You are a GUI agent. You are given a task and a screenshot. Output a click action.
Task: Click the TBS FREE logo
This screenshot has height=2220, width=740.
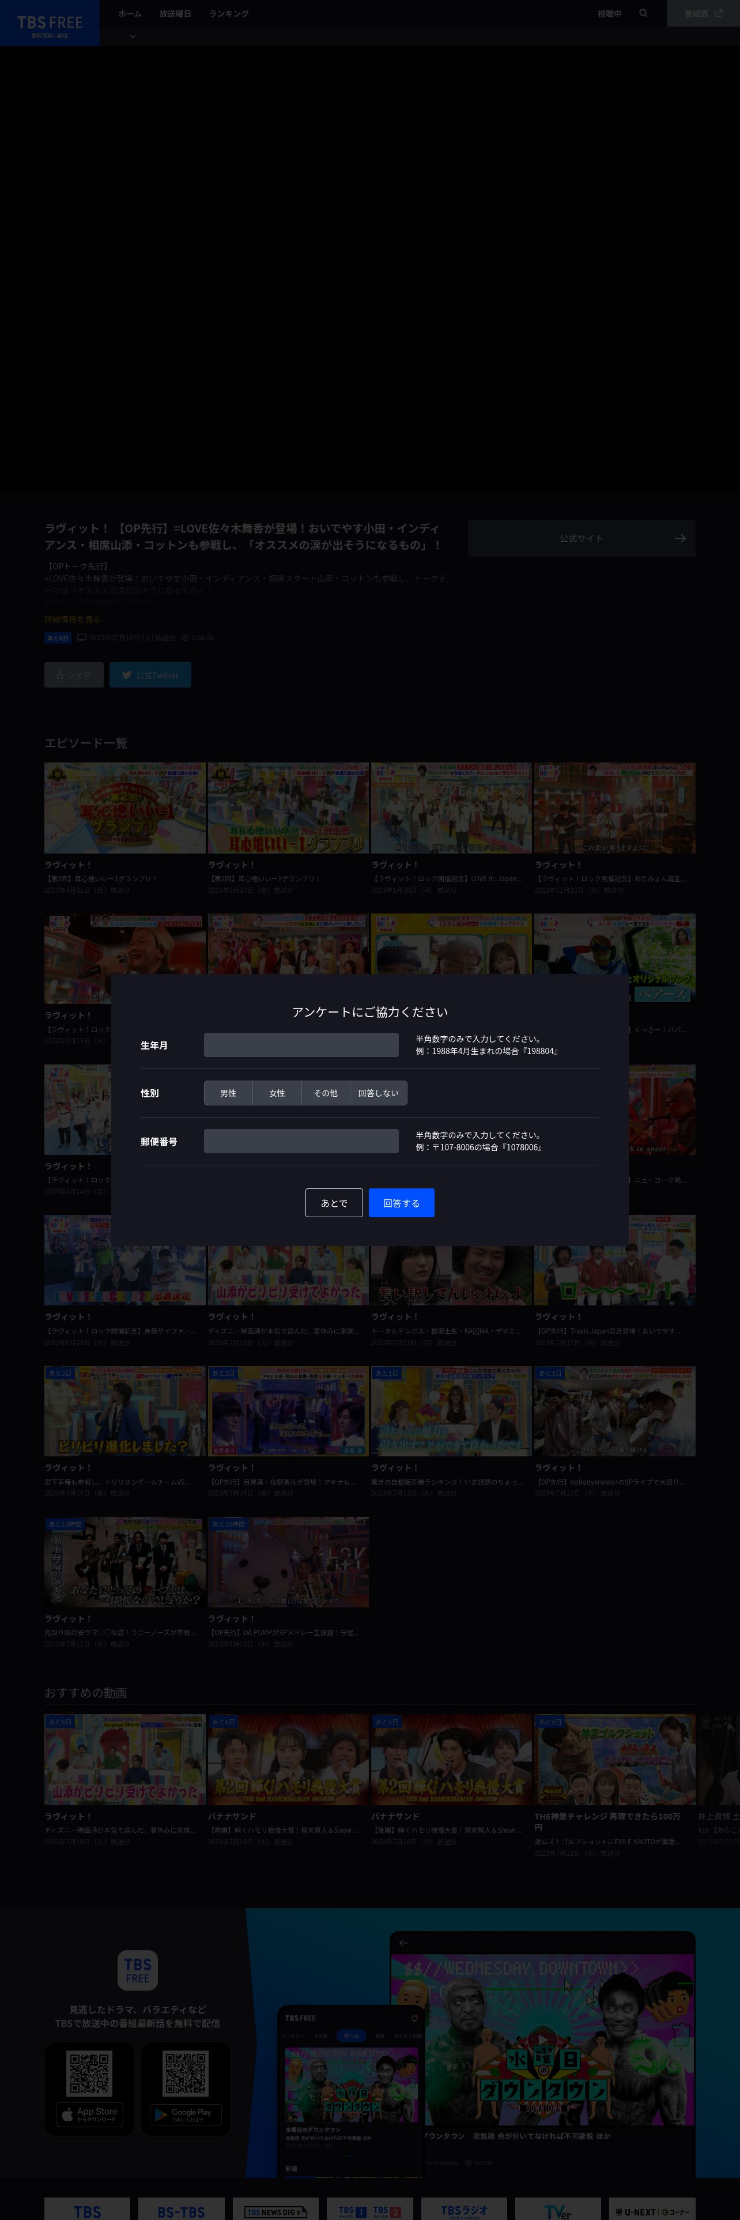[x=50, y=23]
